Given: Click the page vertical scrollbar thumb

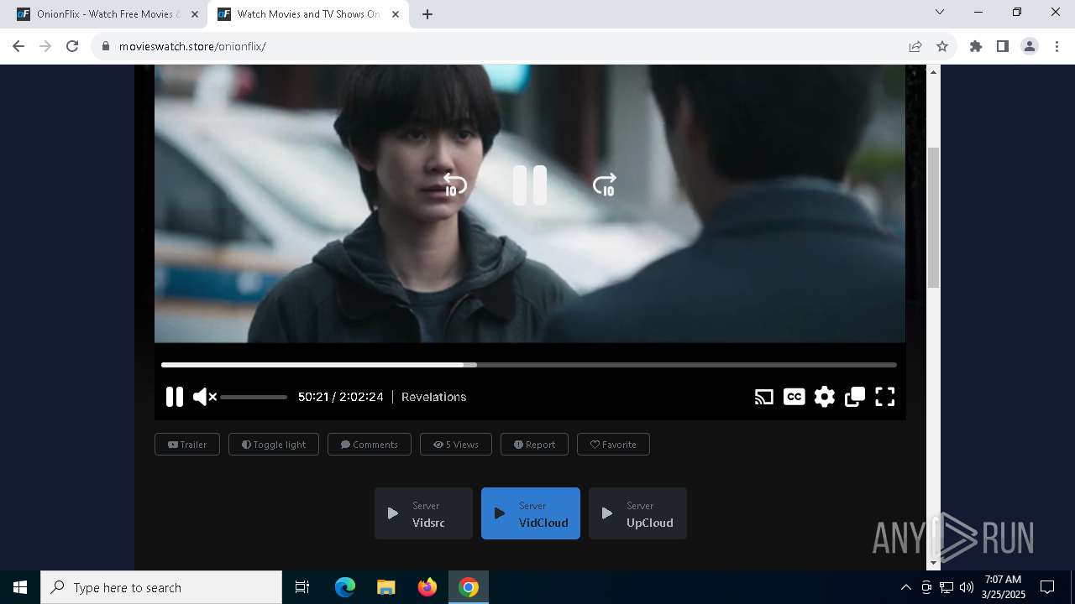Looking at the screenshot, I should [933, 217].
